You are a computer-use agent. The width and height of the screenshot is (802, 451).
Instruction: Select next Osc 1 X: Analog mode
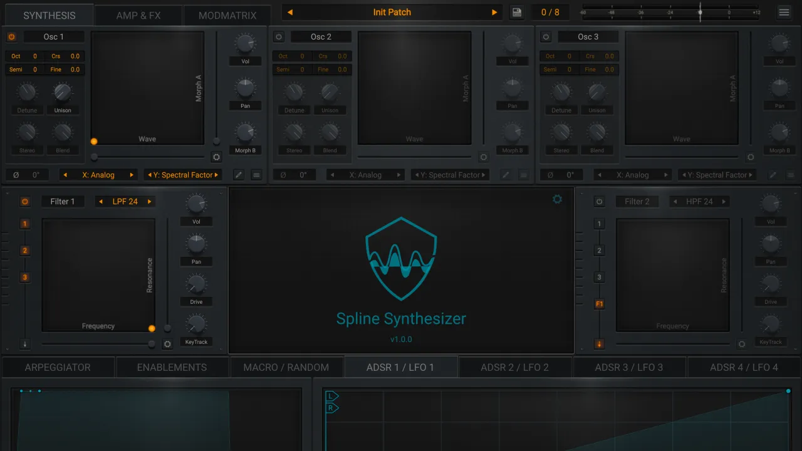tap(132, 175)
